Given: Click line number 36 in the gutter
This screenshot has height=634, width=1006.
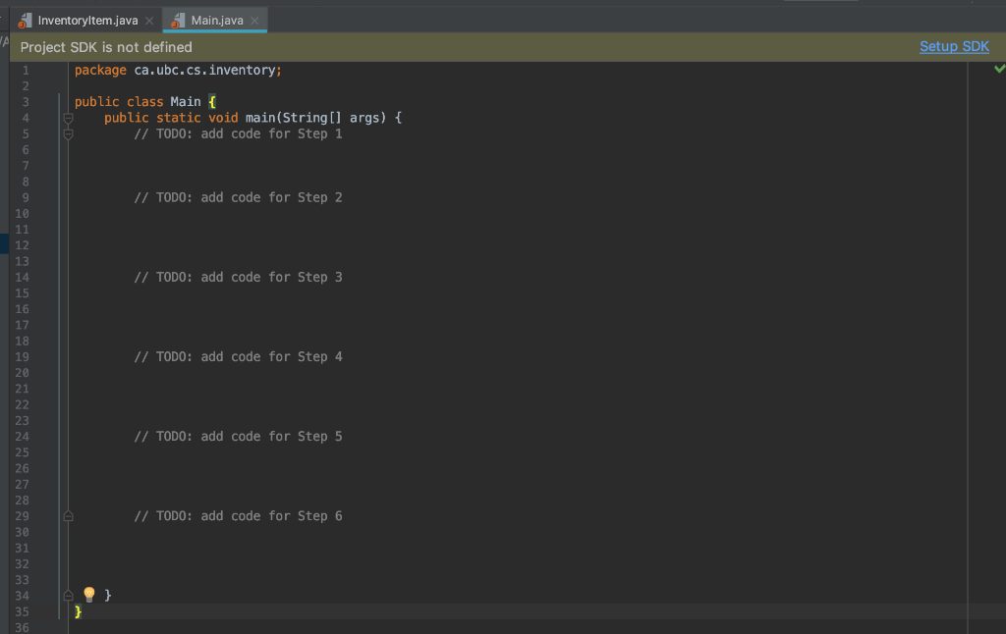Looking at the screenshot, I should pyautogui.click(x=22, y=627).
